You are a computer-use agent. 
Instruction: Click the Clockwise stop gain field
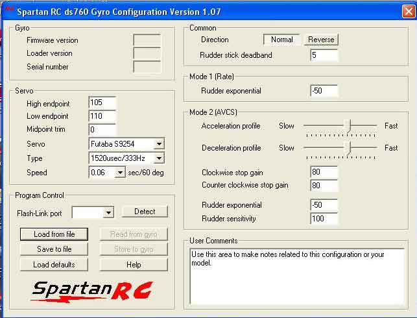click(324, 172)
